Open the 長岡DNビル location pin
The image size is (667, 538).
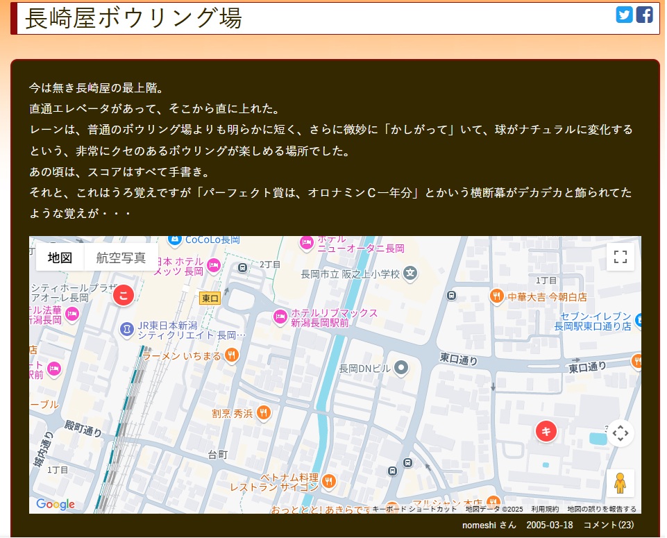pos(400,367)
